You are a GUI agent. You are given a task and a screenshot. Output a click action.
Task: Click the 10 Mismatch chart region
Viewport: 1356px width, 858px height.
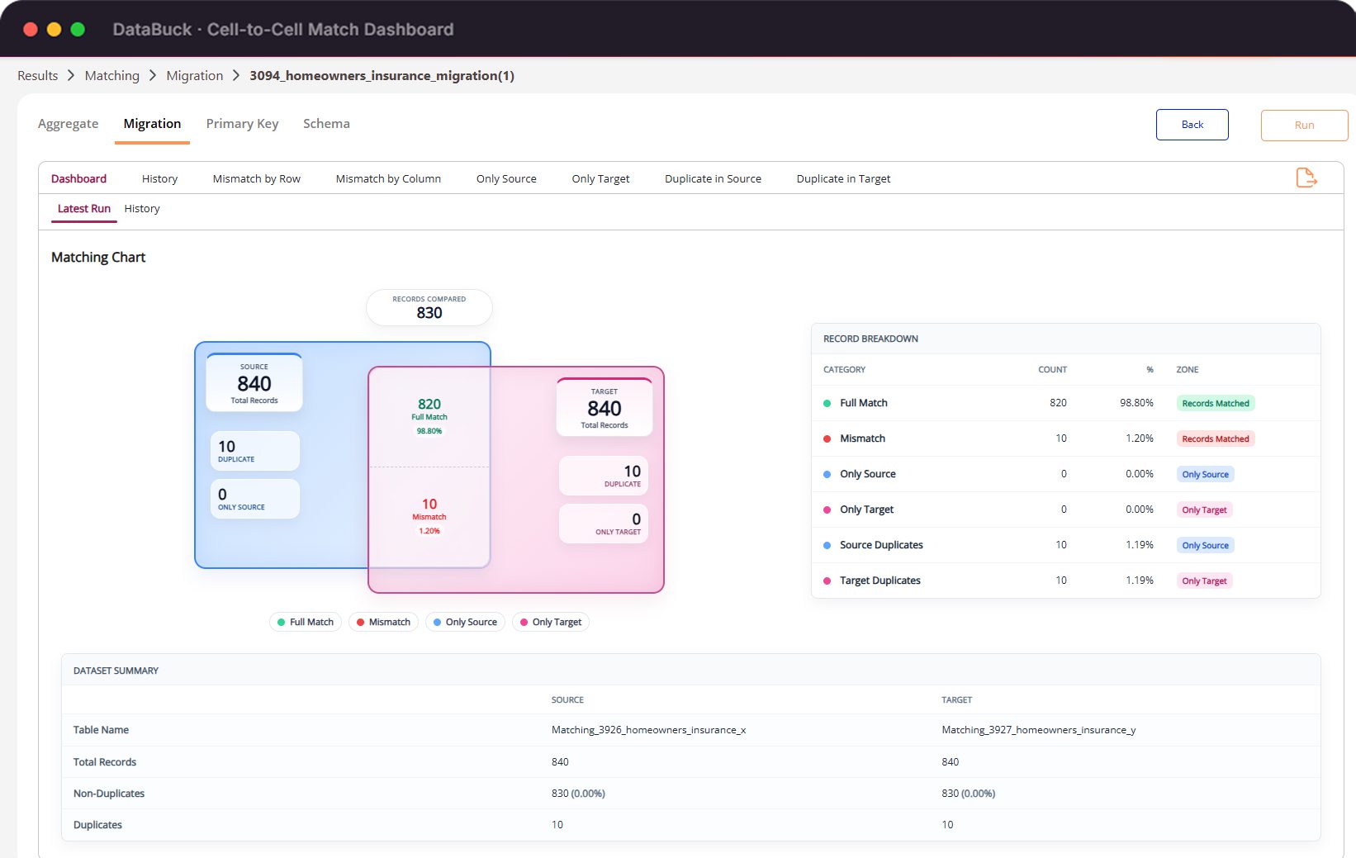point(429,516)
